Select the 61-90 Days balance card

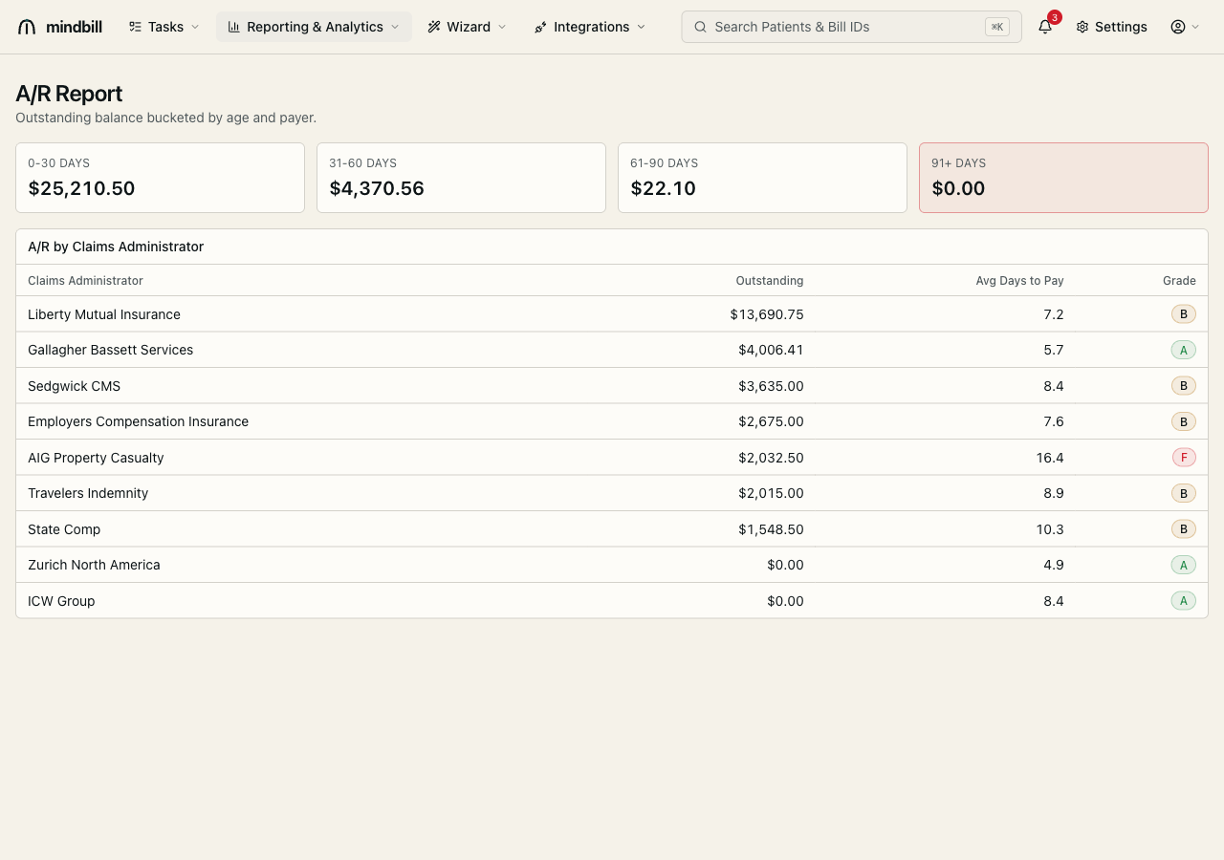point(762,178)
